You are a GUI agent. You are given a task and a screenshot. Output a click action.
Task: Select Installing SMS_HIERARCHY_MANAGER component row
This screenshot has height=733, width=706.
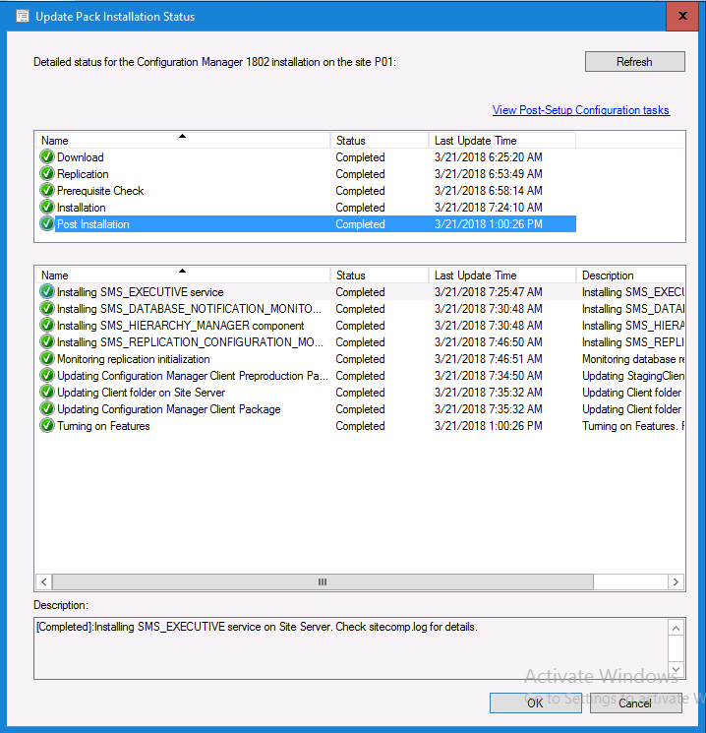click(x=361, y=326)
